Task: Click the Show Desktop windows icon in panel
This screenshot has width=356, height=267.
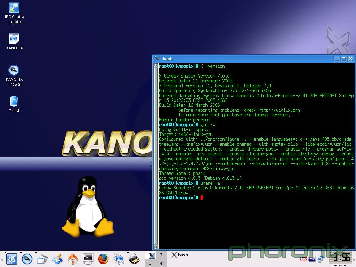Action: point(42,259)
